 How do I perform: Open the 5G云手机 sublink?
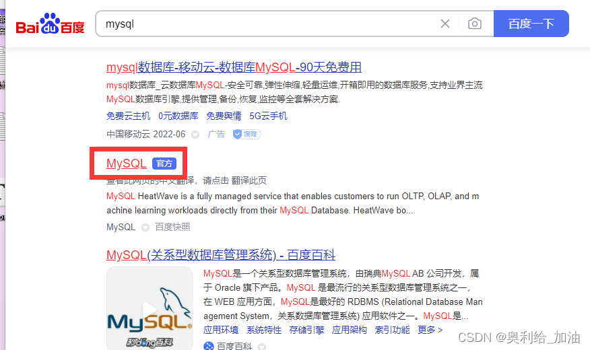268,116
